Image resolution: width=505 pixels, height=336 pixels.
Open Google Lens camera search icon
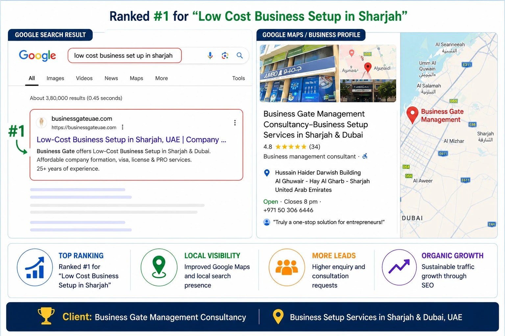click(225, 55)
